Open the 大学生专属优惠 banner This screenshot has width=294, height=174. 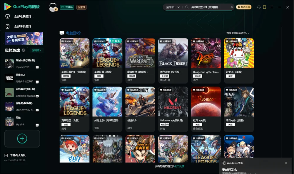24,39
